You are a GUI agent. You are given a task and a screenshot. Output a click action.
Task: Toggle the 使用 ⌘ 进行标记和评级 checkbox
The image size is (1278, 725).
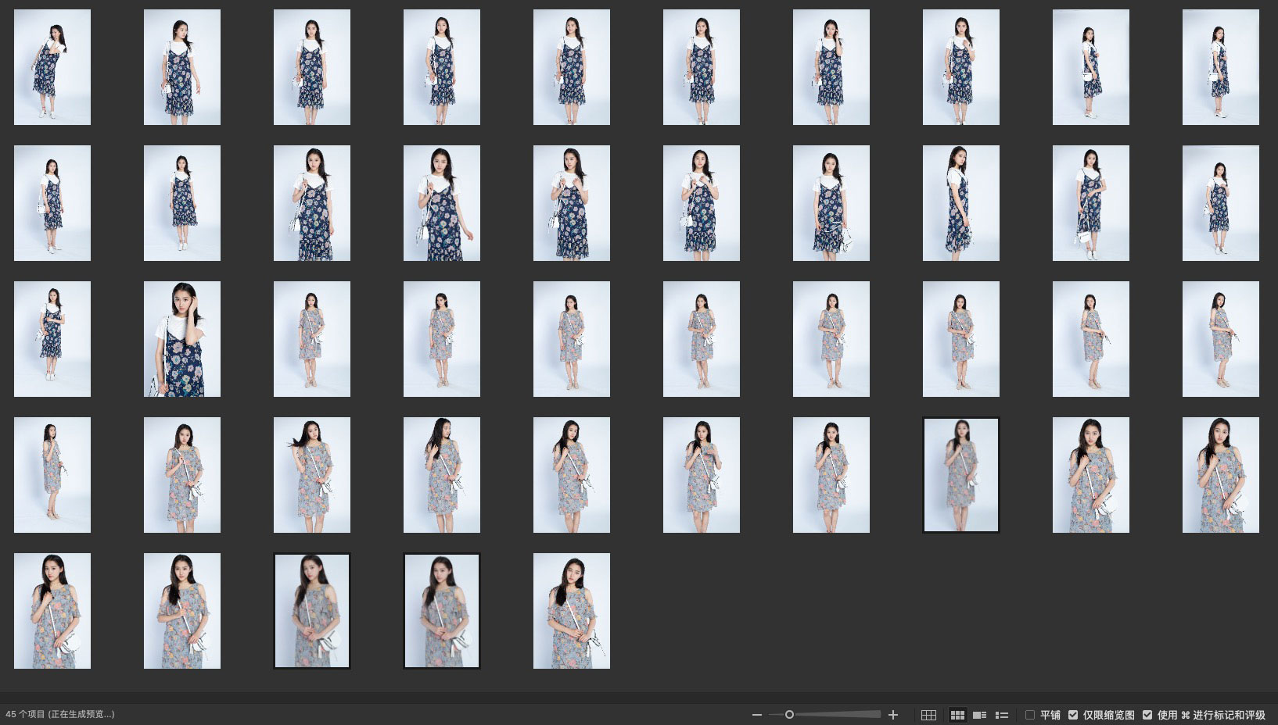1147,715
